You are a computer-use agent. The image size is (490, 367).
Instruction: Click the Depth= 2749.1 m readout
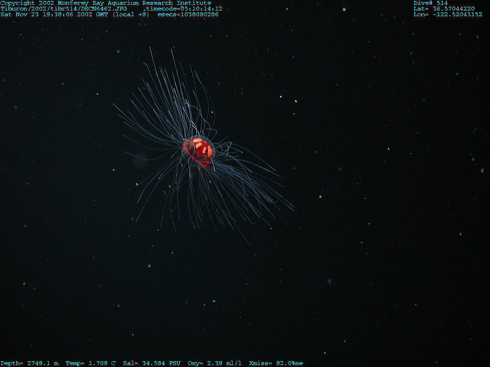click(29, 363)
